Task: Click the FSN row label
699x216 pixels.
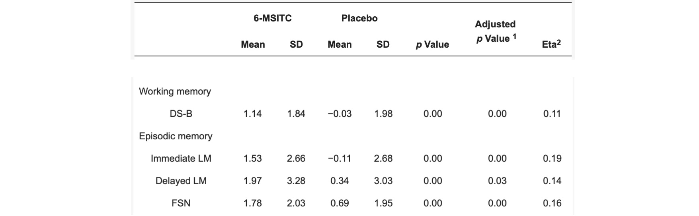Action: (181, 203)
